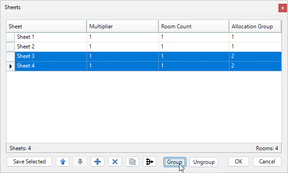
Task: Add a new sheet with plus icon
Action: [98, 162]
